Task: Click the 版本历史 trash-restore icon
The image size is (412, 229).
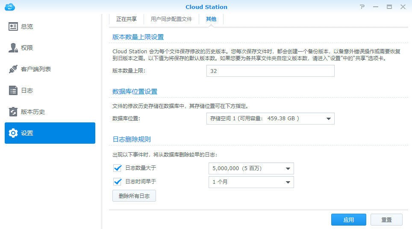Action: pos(13,112)
